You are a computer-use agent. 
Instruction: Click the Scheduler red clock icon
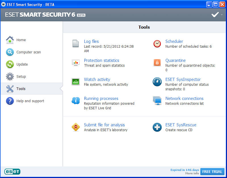[x=157, y=43]
